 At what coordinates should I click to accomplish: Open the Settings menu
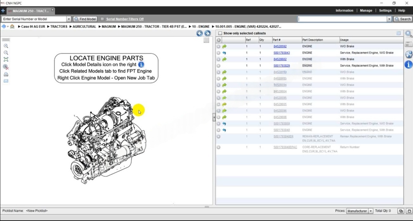pos(385,10)
